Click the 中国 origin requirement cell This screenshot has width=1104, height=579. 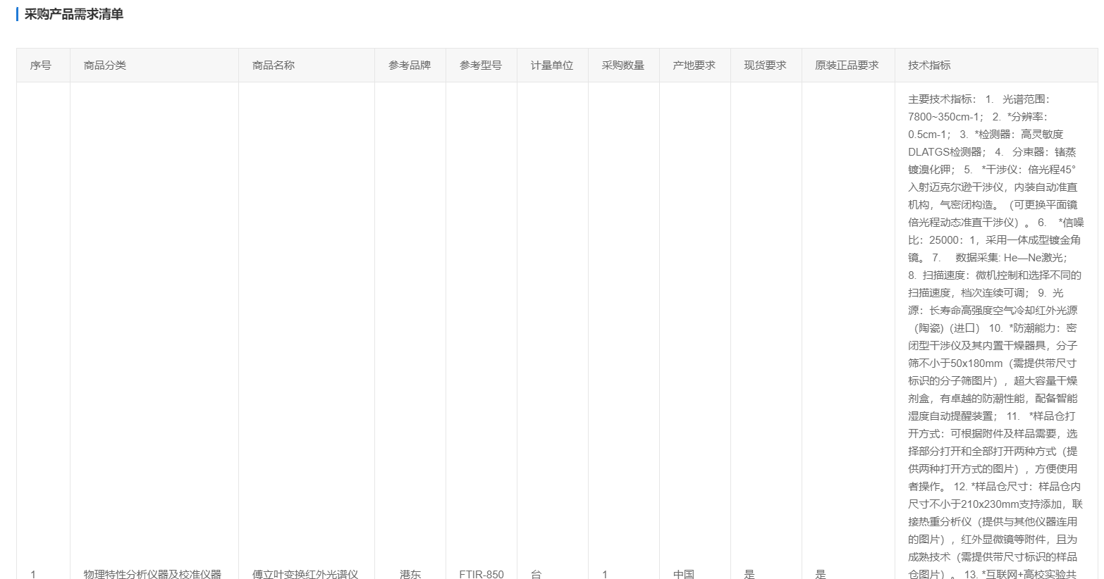tap(683, 573)
